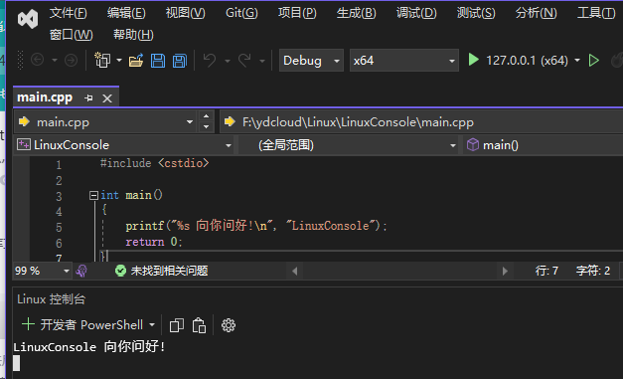
Task: Open the 工具(T) menu
Action: pyautogui.click(x=596, y=13)
